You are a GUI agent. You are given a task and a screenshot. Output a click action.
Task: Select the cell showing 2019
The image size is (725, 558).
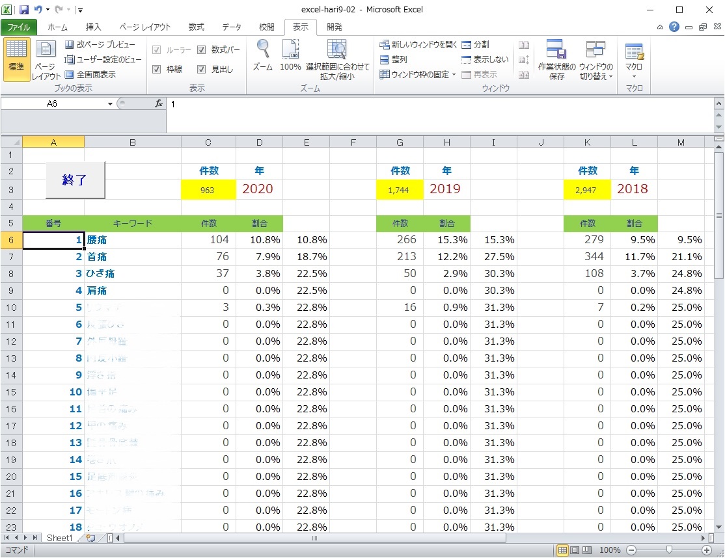[x=446, y=190]
